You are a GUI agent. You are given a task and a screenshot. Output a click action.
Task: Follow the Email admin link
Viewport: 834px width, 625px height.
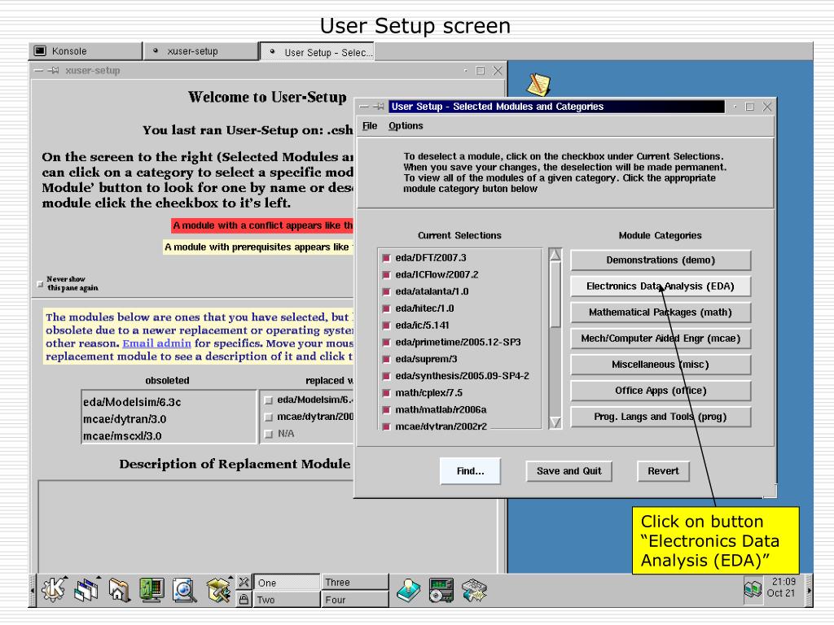[x=156, y=343]
